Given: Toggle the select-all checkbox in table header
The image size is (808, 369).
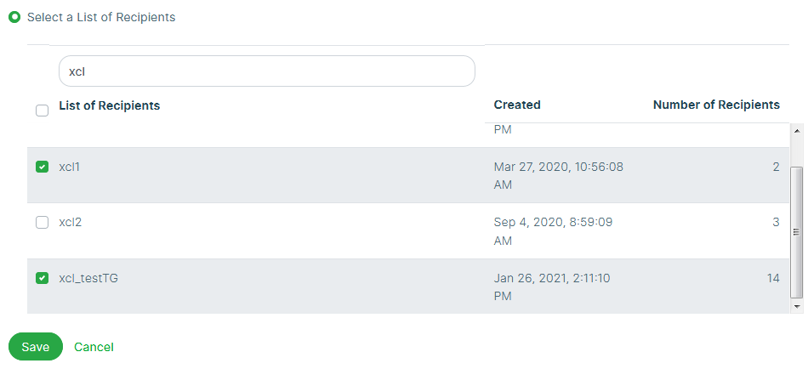Looking at the screenshot, I should [42, 111].
